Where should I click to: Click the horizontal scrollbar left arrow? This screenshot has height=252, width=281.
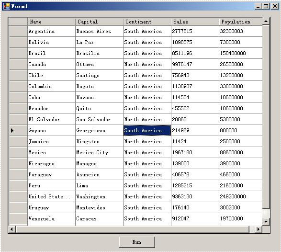click(12, 229)
